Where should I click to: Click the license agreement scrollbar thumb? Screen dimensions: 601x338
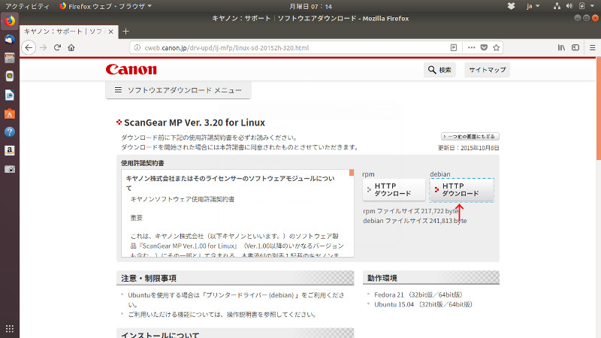352,173
